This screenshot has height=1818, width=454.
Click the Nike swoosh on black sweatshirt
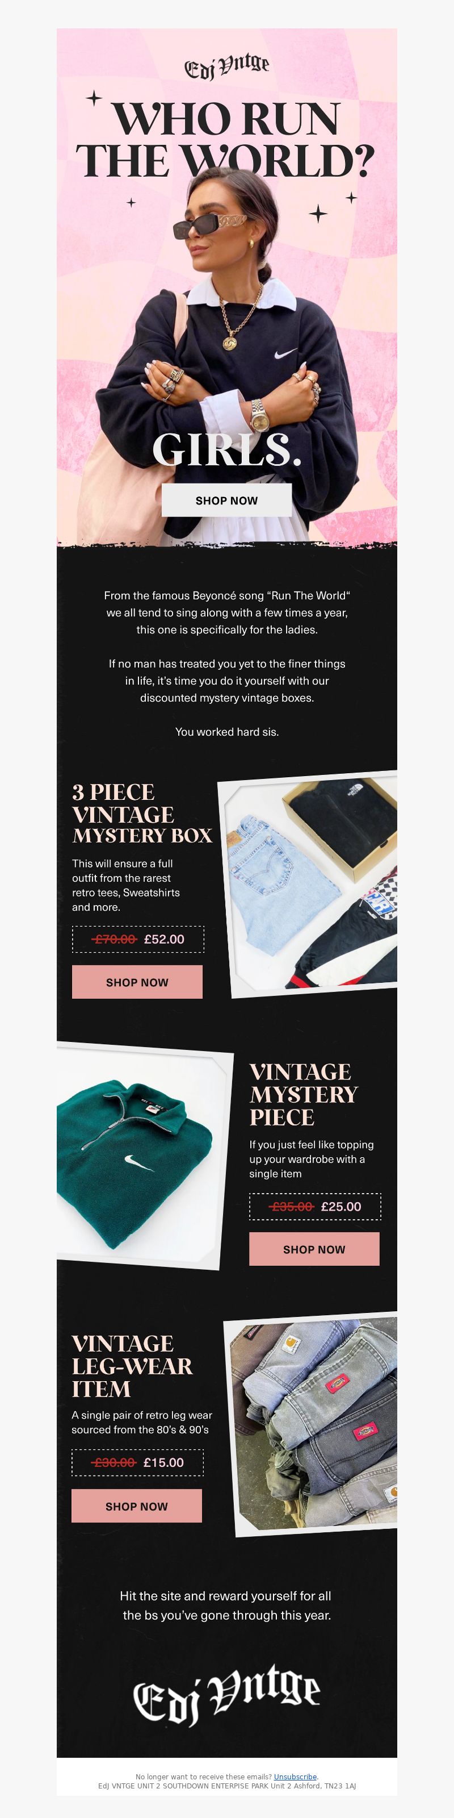pos(285,353)
